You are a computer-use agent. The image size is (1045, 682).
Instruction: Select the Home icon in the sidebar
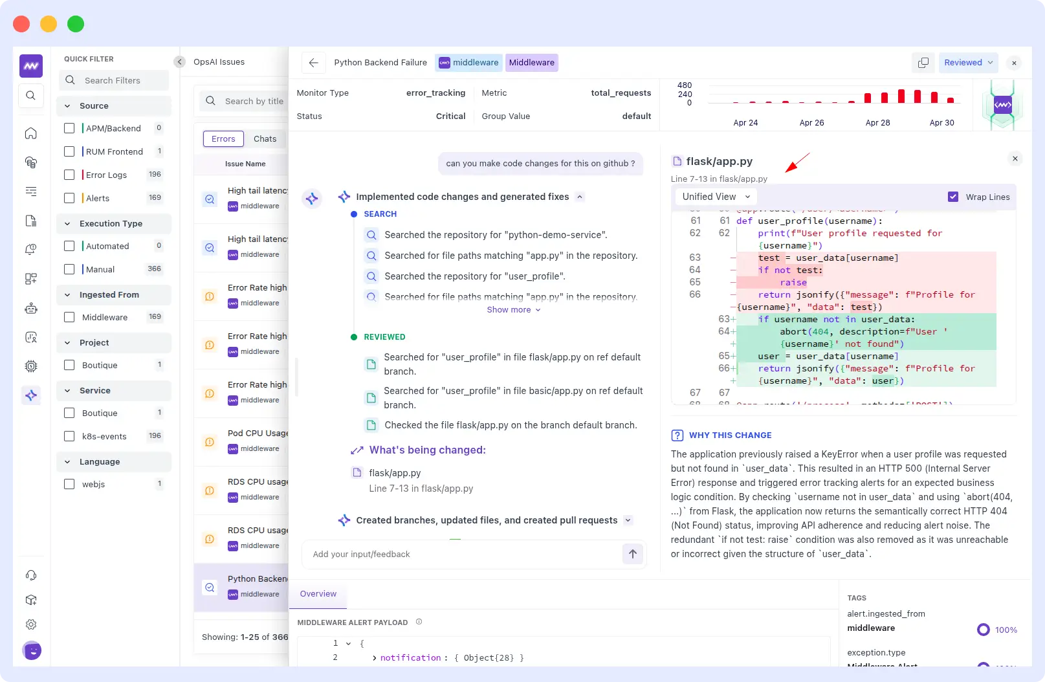(30, 133)
